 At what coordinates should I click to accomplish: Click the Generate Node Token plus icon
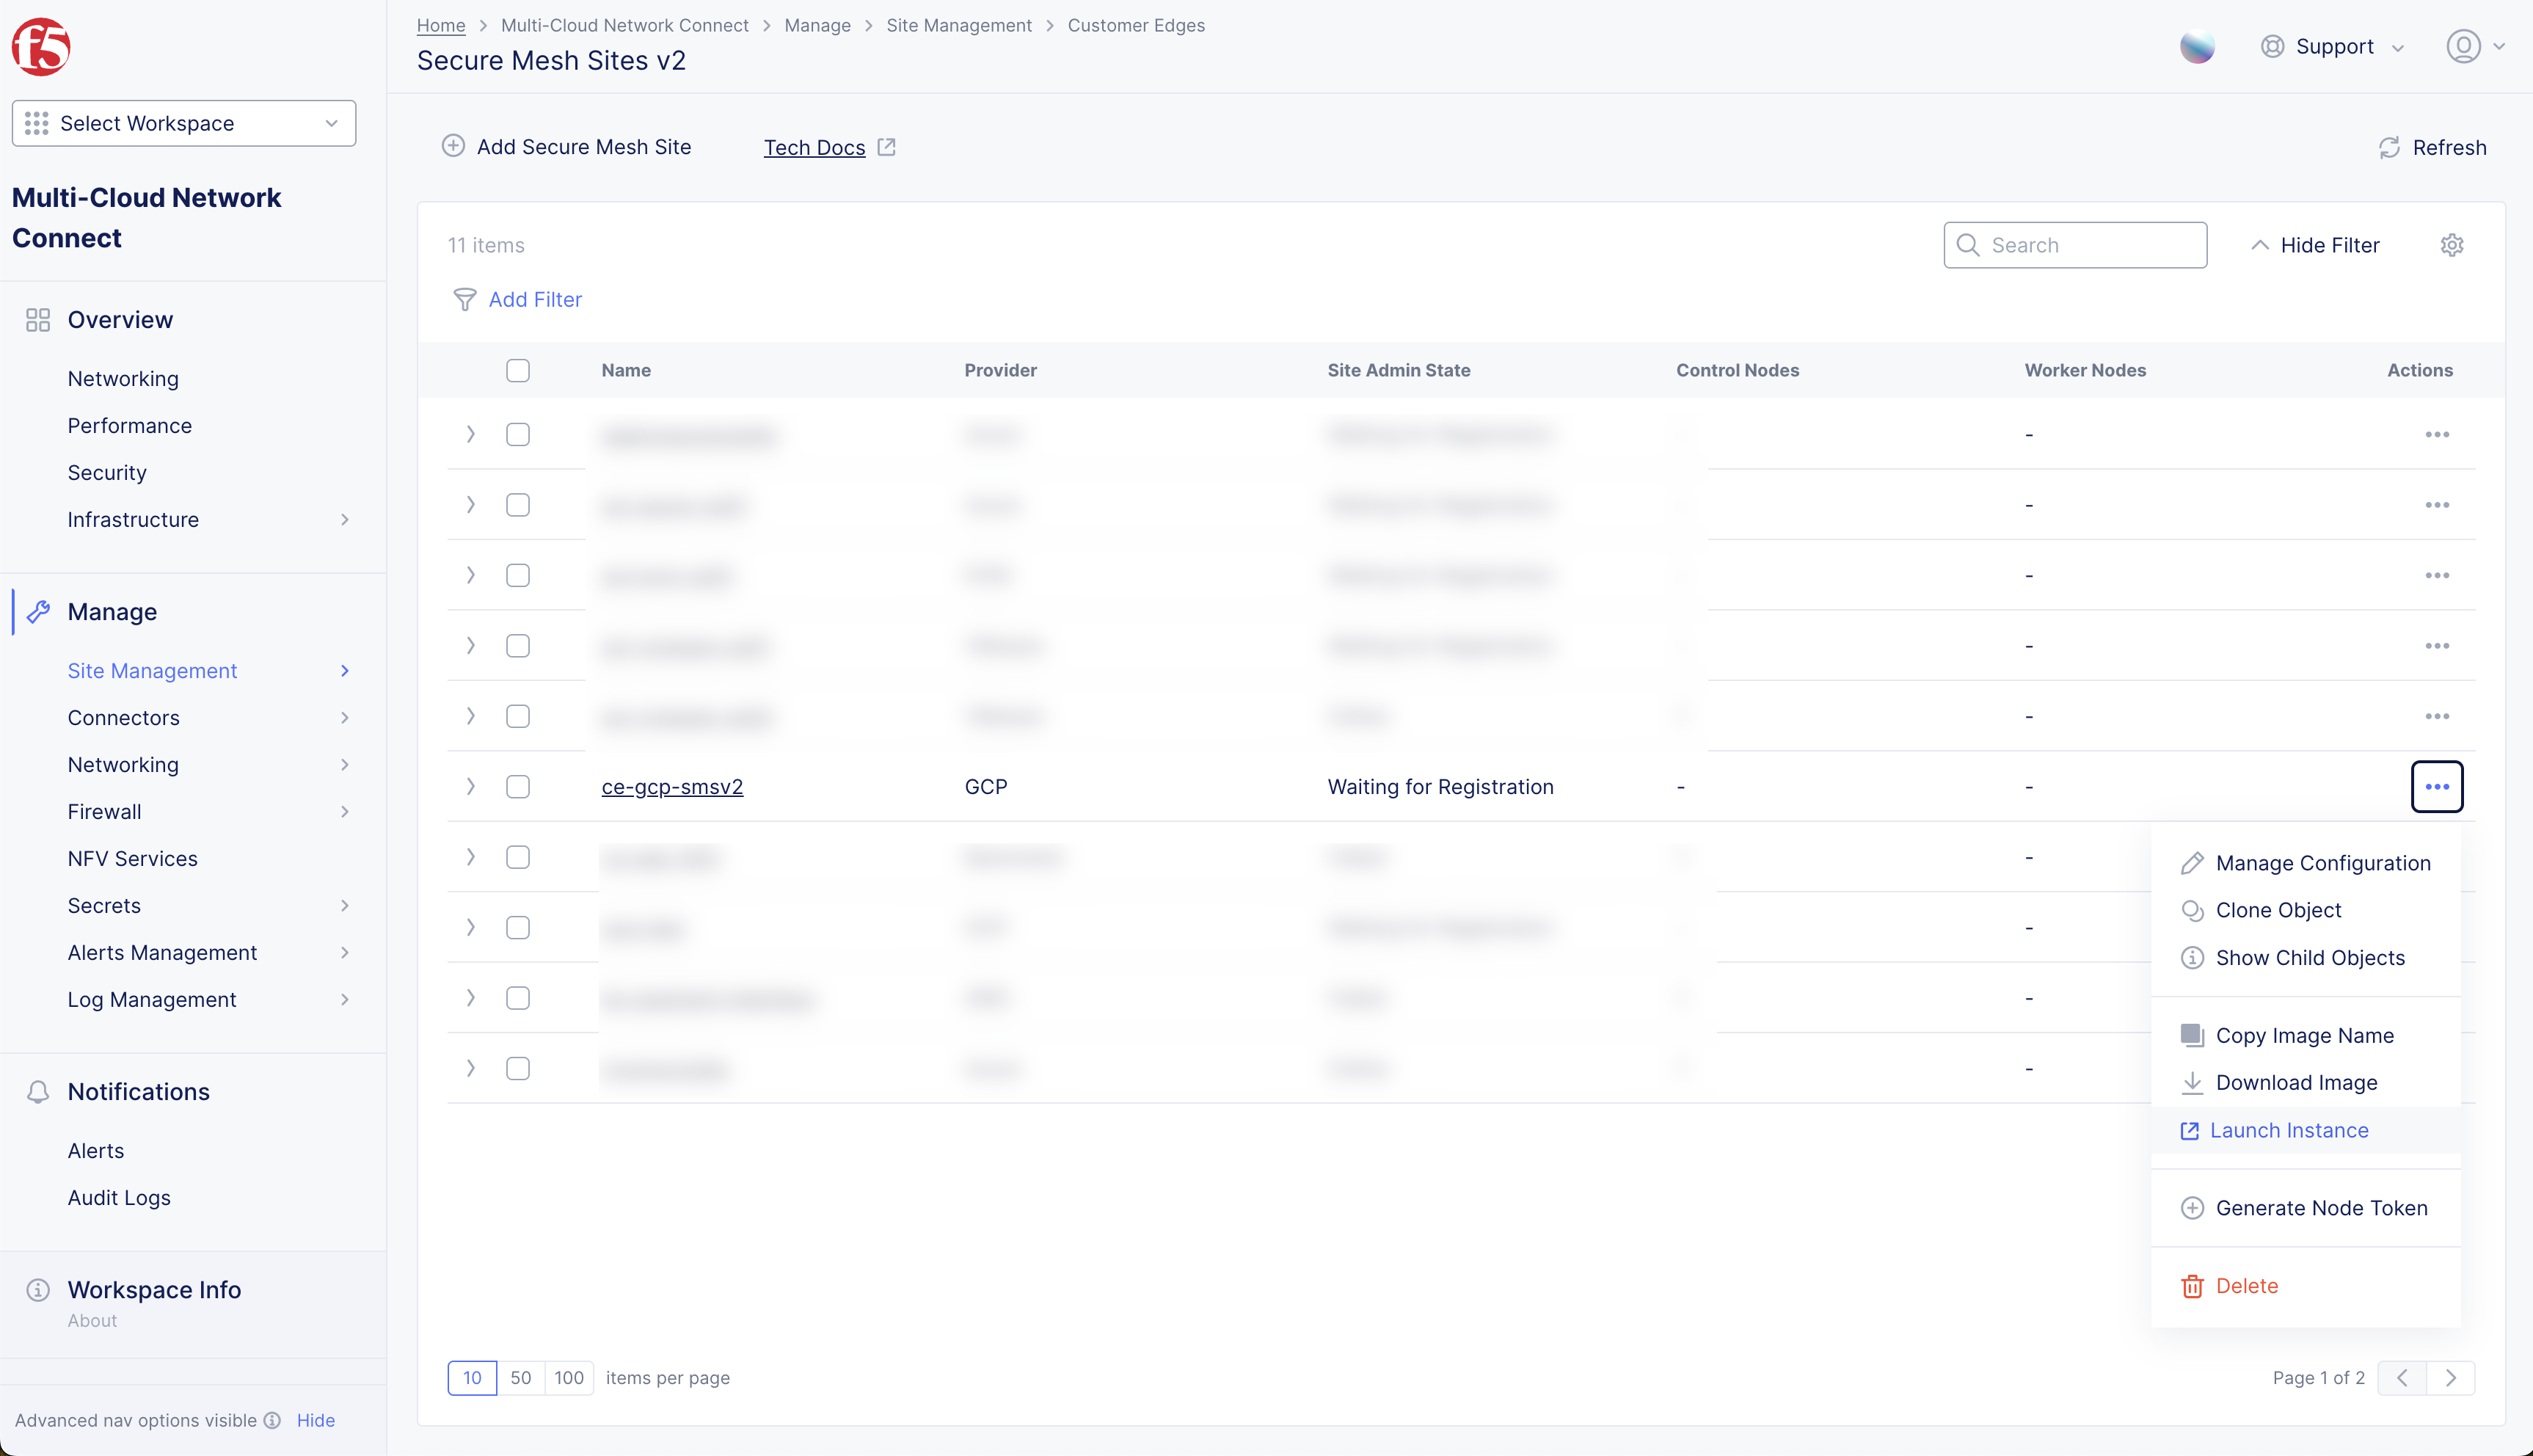click(2192, 1208)
